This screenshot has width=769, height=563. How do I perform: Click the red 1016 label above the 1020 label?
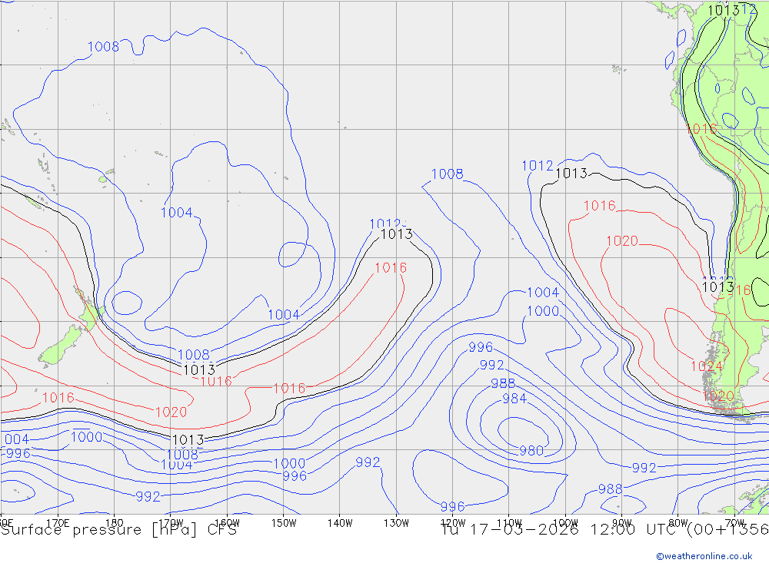[x=599, y=206]
